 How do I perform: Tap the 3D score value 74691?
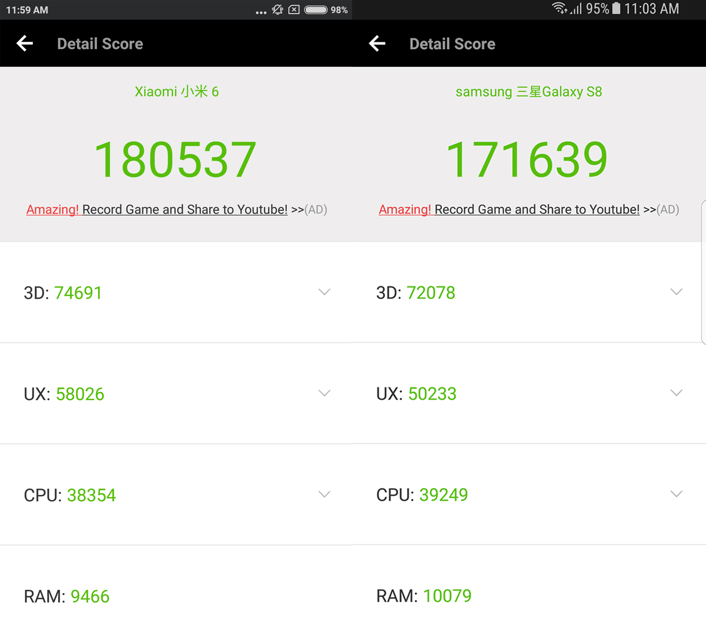78,293
